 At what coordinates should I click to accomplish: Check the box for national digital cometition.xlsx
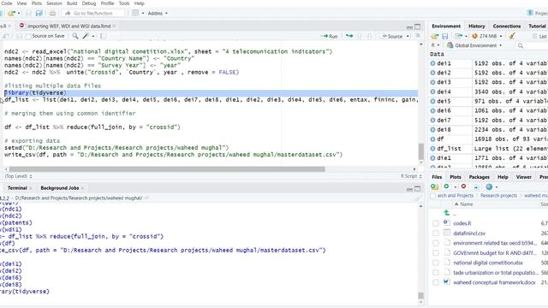coord(436,263)
